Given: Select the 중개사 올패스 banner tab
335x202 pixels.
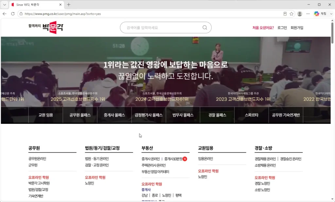Looking at the screenshot, I should pos(114,115).
